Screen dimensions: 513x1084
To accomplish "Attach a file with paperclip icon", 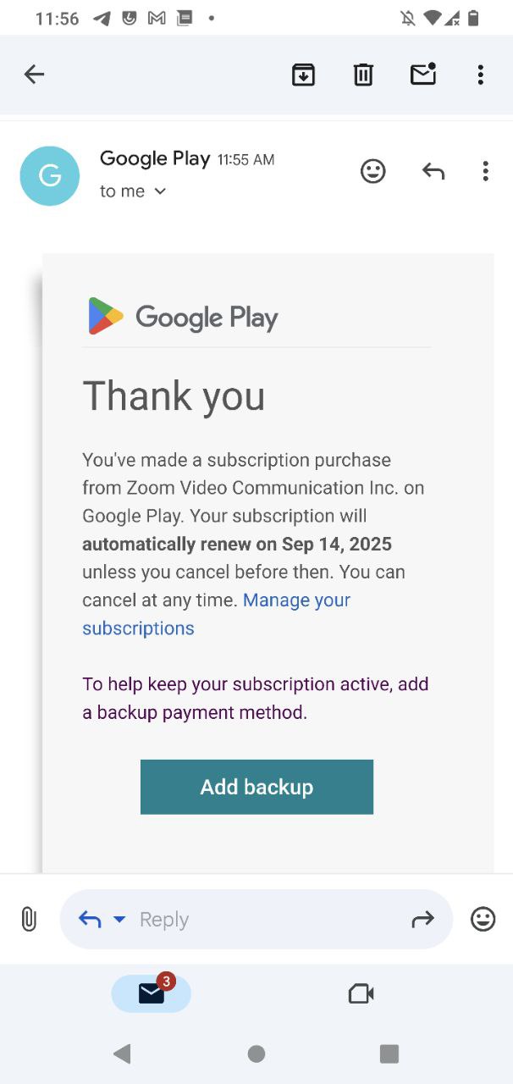I will 29,919.
